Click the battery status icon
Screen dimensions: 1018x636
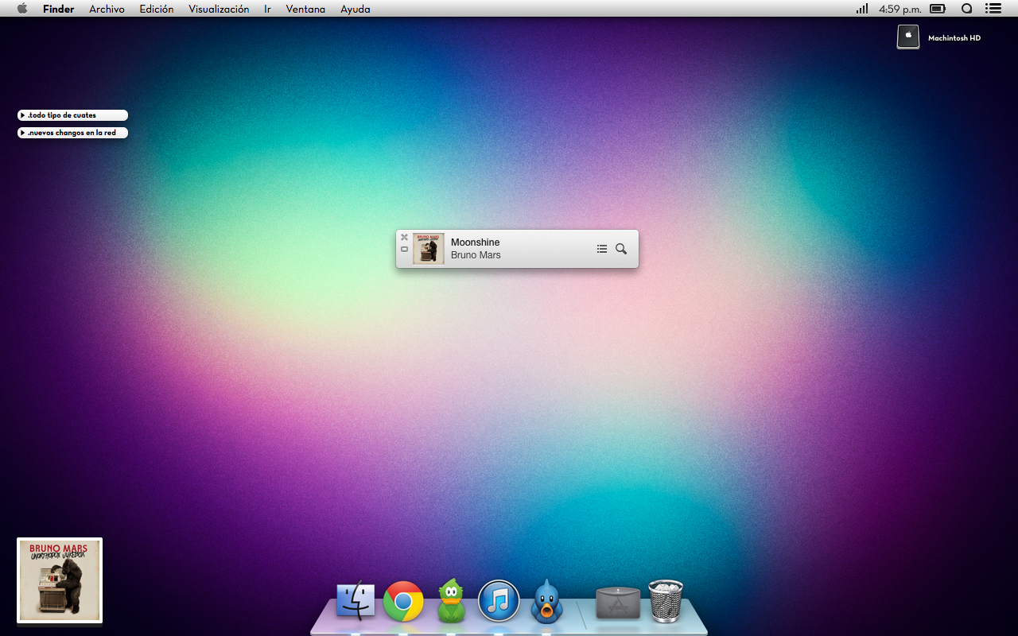click(938, 9)
